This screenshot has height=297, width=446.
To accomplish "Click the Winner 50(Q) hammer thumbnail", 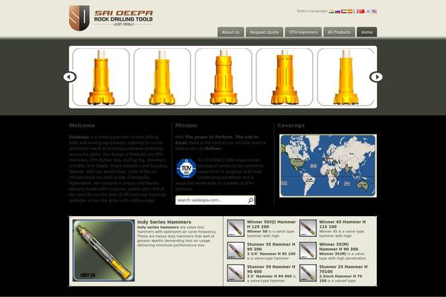I will (236, 228).
